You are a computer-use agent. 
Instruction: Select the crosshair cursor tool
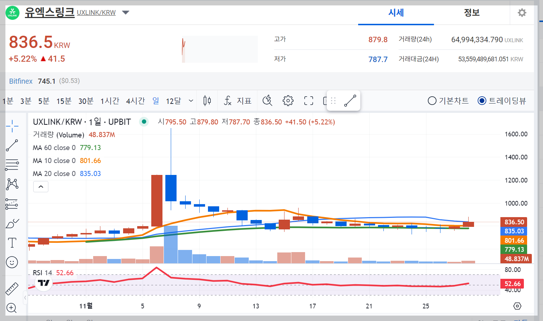12,126
